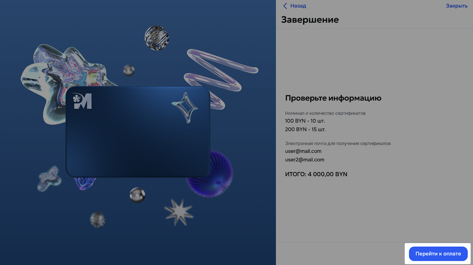Viewport: 473px width, 265px height.
Task: Click the glass diamond star on the card
Action: 185,108
